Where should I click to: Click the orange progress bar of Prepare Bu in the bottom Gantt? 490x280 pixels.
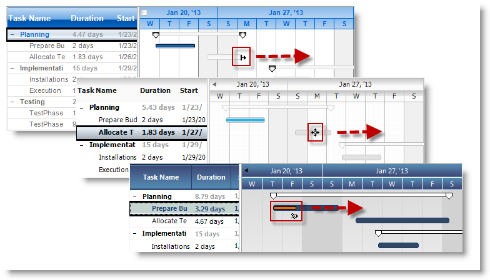pyautogui.click(x=284, y=208)
